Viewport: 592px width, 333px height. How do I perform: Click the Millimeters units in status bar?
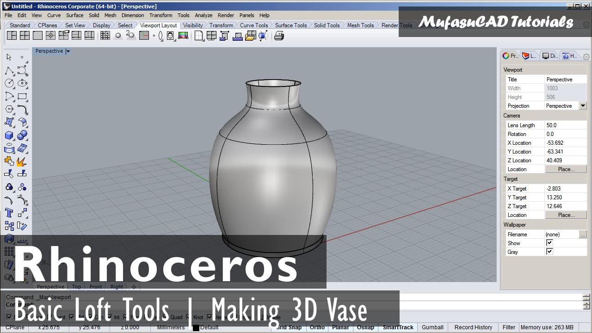point(171,327)
